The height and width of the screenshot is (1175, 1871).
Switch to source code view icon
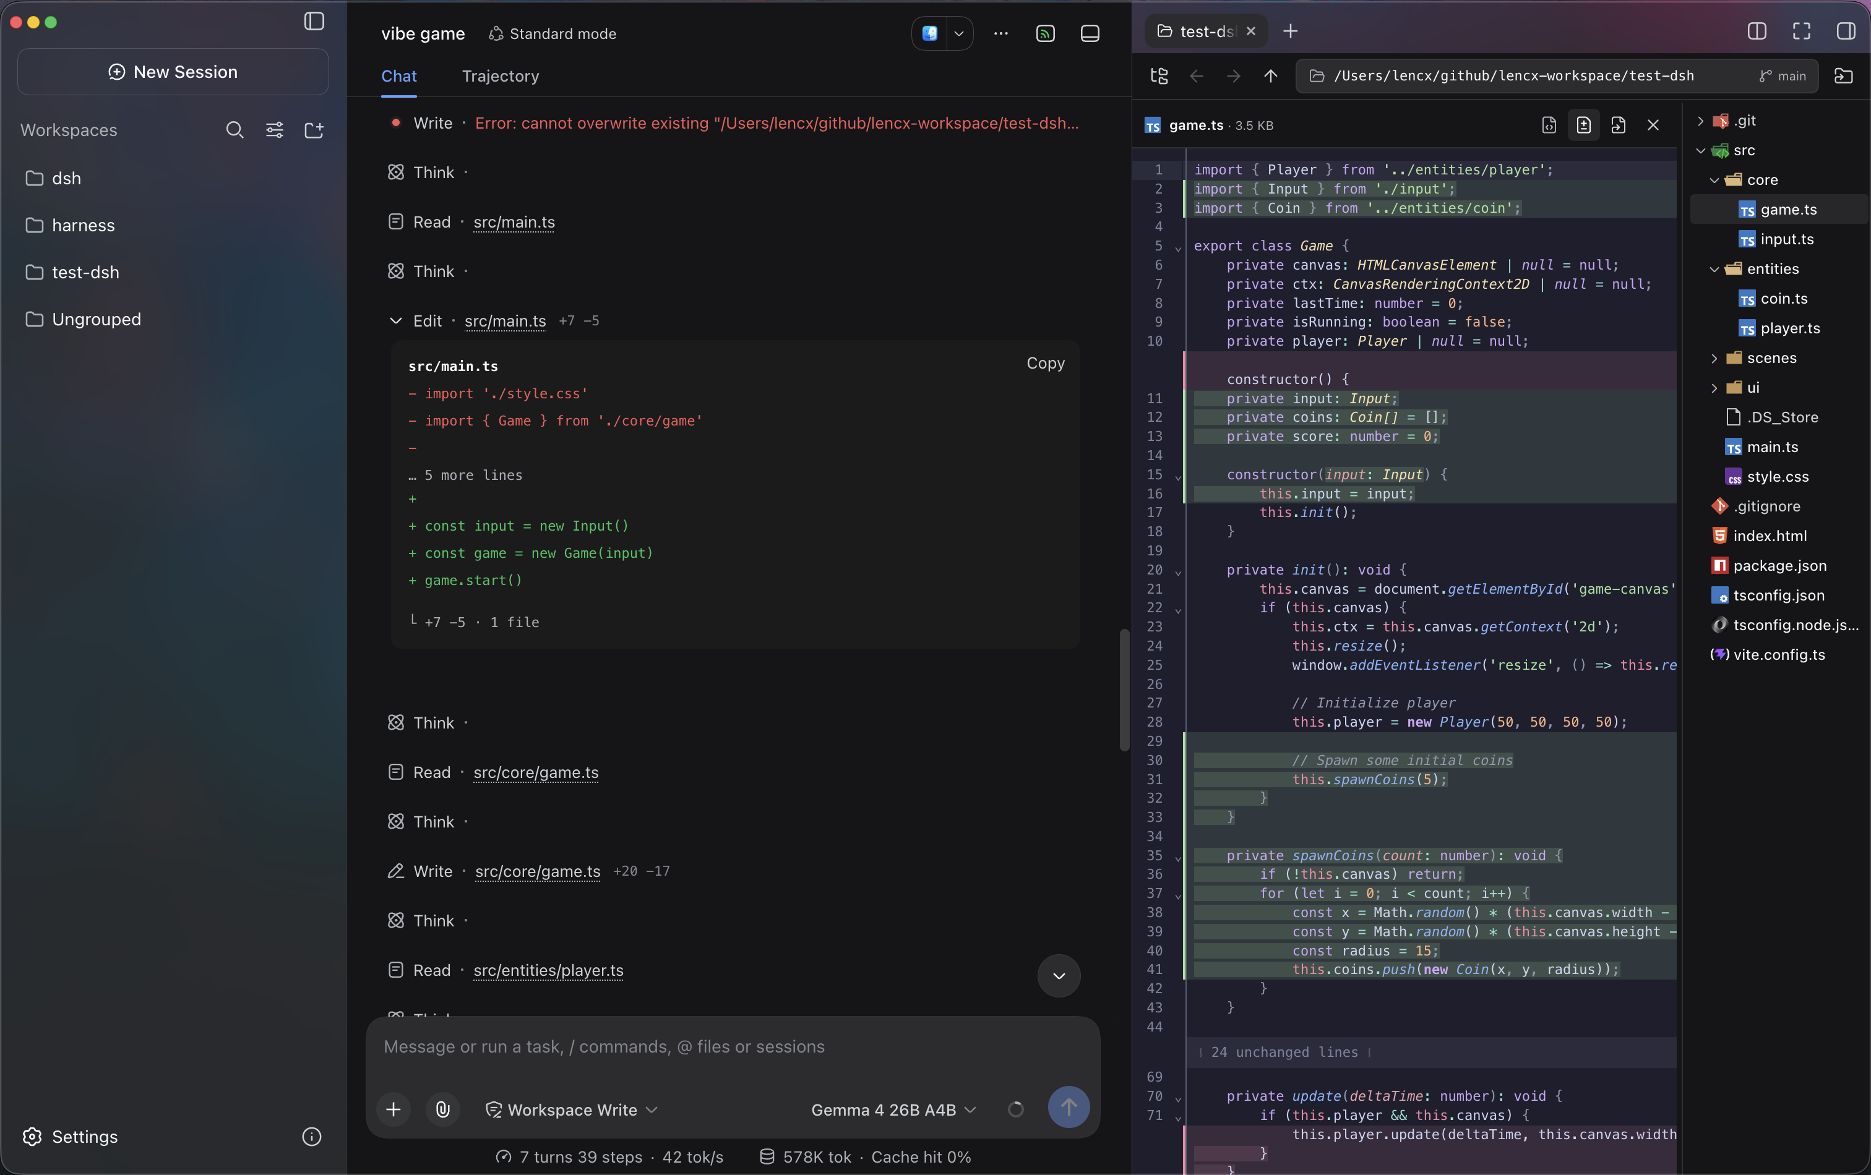(x=1549, y=125)
